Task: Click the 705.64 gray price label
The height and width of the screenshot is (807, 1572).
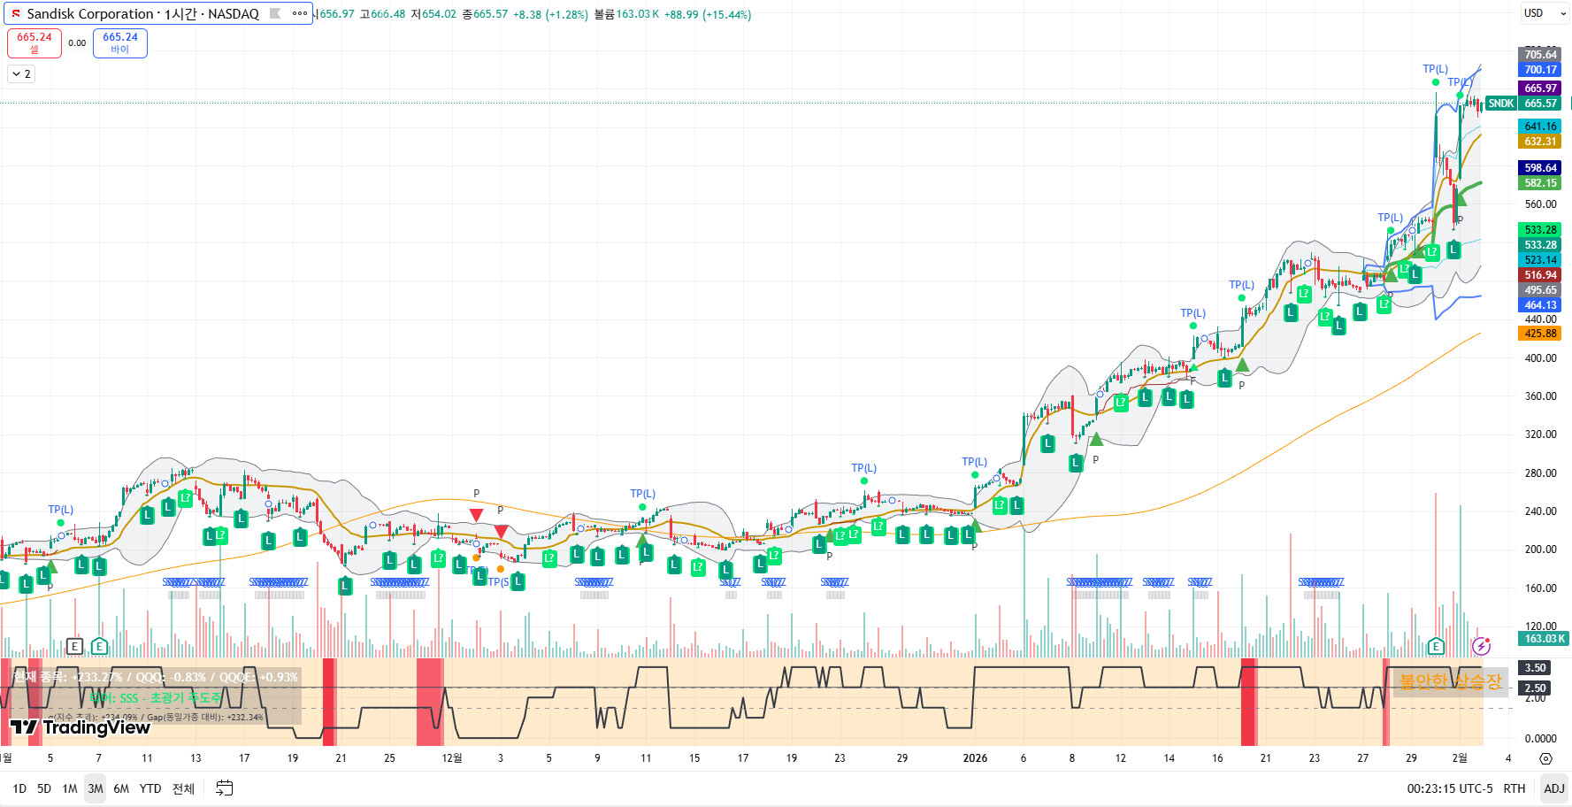Action: pos(1540,55)
